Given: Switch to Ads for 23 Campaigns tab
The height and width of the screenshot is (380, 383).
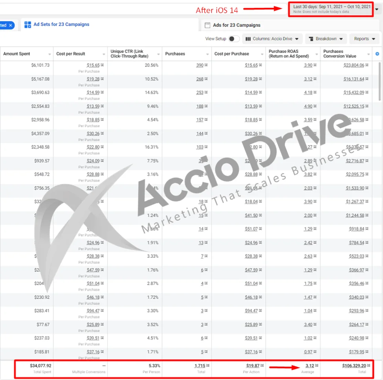Looking at the screenshot, I should click(x=236, y=25).
